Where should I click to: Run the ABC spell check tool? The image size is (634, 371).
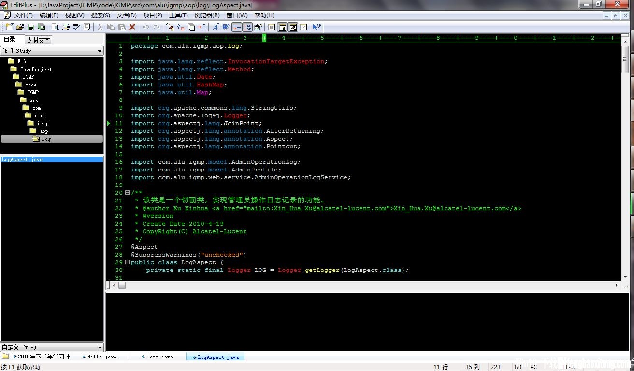coord(76,27)
